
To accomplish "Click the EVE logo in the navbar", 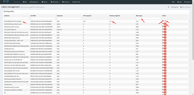I will pyautogui.click(x=6, y=2).
